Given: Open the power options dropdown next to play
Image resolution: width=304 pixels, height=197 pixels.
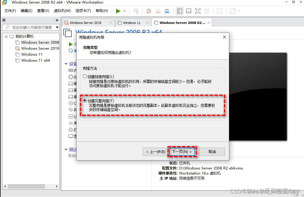Looking at the screenshot, I should click(125, 11).
